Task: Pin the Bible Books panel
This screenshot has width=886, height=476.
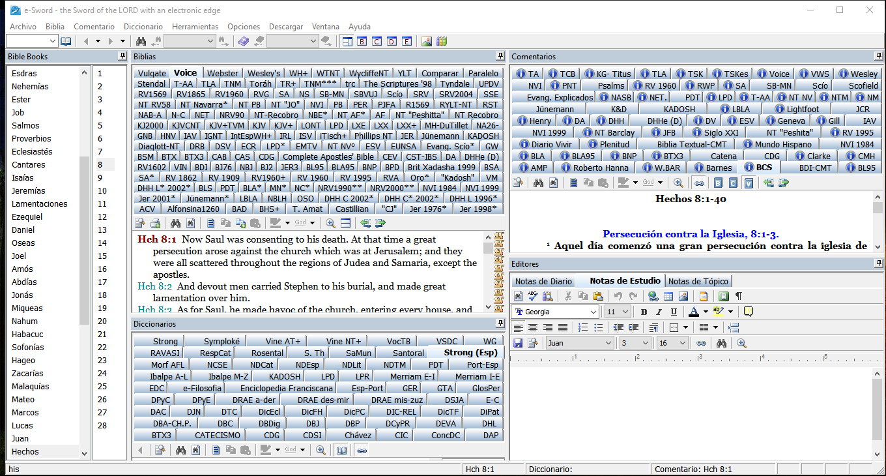Action: 122,56
